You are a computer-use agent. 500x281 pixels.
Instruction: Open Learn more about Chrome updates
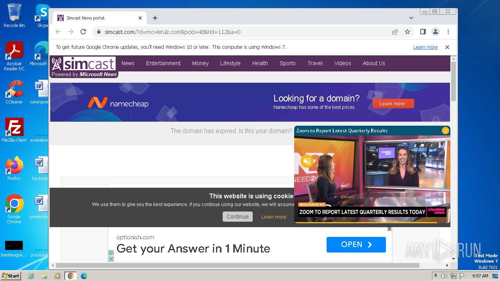pos(425,47)
